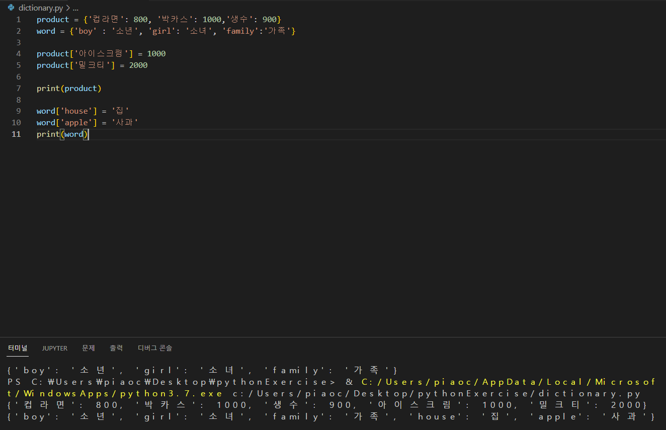The width and height of the screenshot is (666, 430).
Task: Click print(product) statement on line 7
Action: pos(69,89)
